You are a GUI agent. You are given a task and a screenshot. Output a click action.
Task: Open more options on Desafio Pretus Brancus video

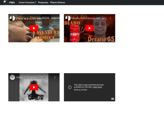(x=111, y=18)
